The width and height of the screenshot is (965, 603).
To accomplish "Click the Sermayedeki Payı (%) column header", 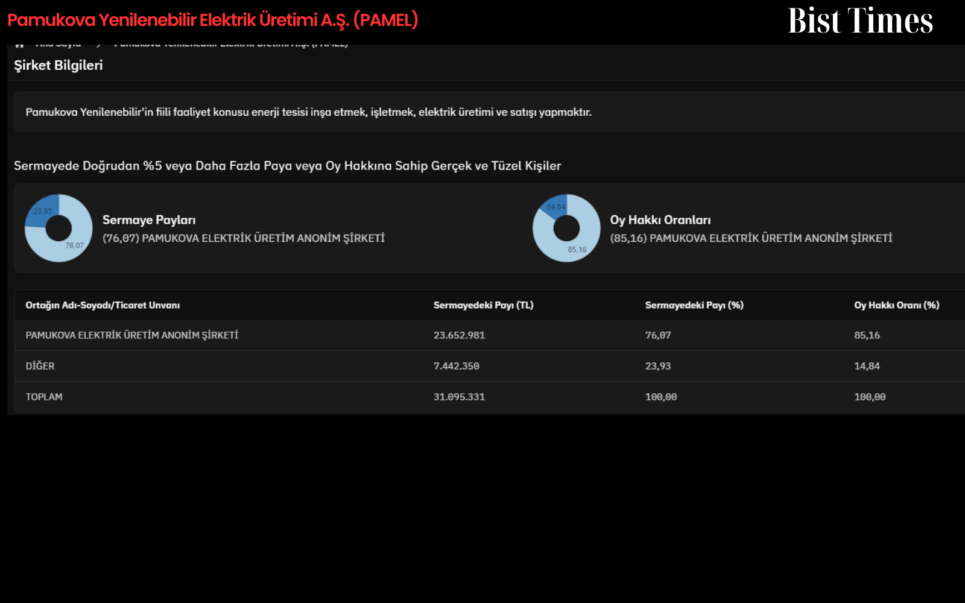I will pyautogui.click(x=694, y=305).
